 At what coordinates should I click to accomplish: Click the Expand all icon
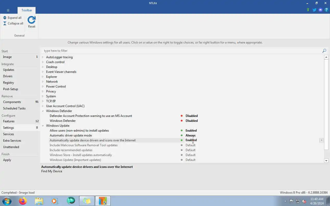(5, 18)
